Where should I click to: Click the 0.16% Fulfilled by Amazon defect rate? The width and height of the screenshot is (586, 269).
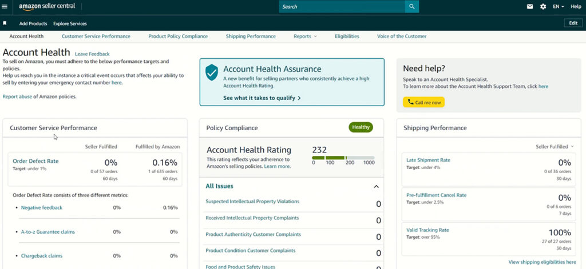click(165, 163)
